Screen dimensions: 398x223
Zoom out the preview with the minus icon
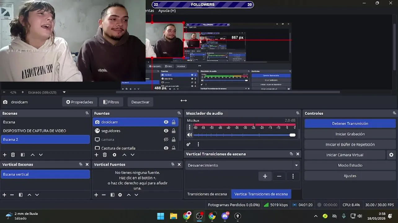click(4, 92)
